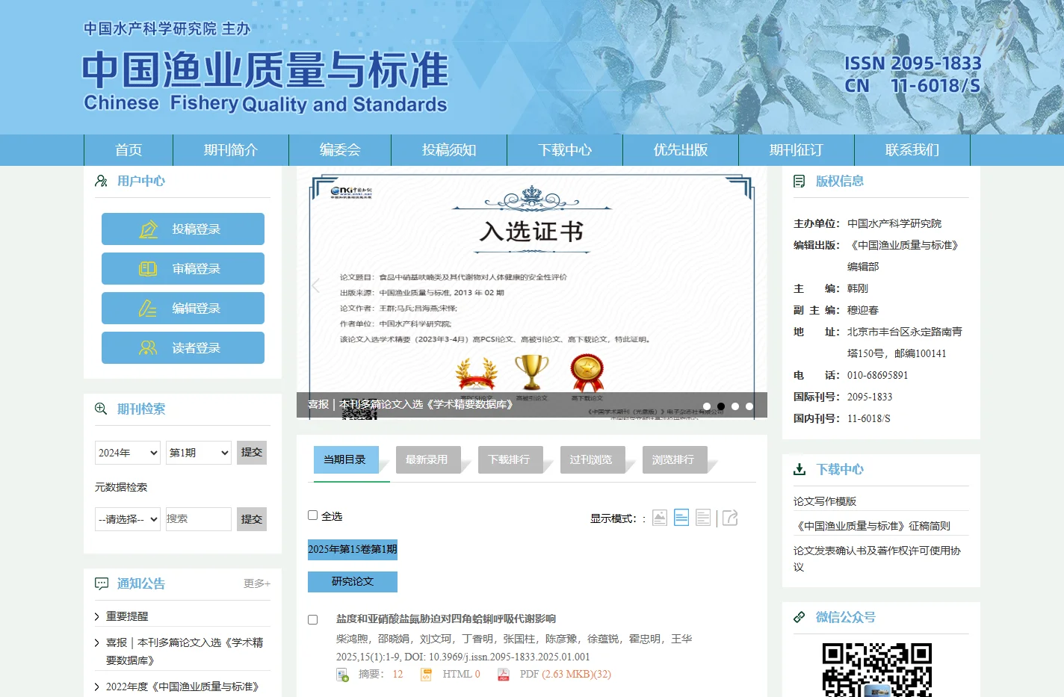Viewport: 1064px width, 697px height.
Task: Select the plain list display mode icon
Action: tap(703, 518)
